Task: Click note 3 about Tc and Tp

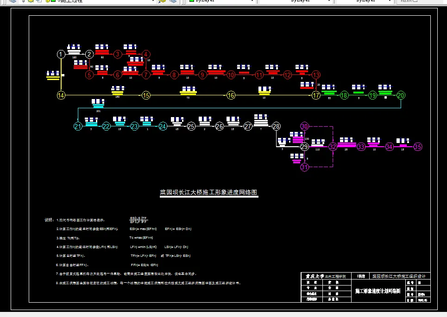Action: pos(68,238)
